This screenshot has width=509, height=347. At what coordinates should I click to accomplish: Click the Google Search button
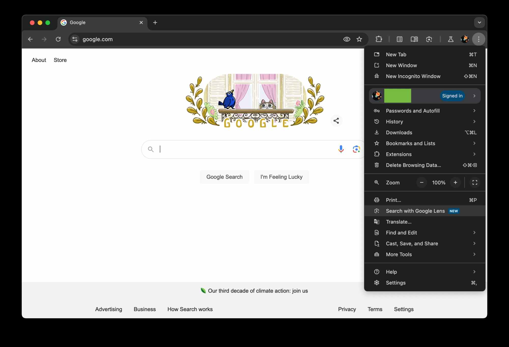click(224, 177)
